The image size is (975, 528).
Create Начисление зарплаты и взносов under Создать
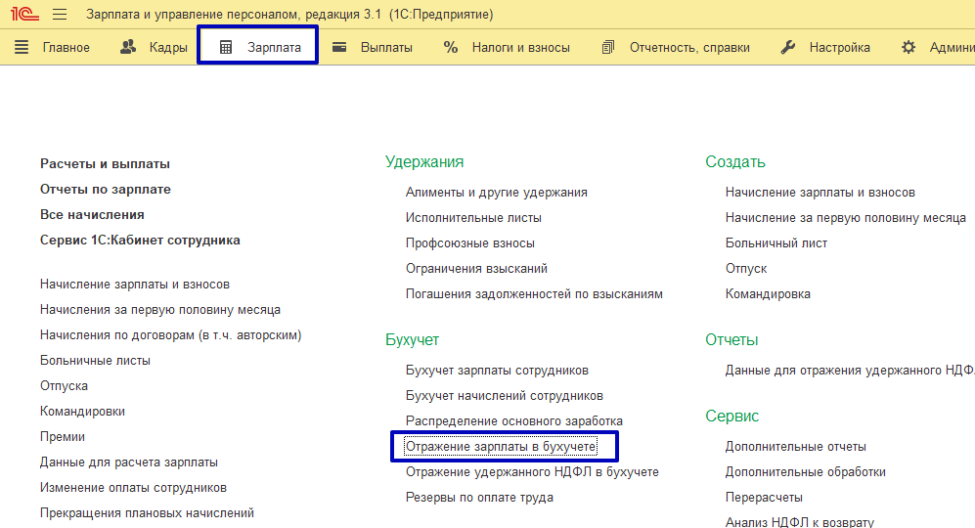pos(820,193)
